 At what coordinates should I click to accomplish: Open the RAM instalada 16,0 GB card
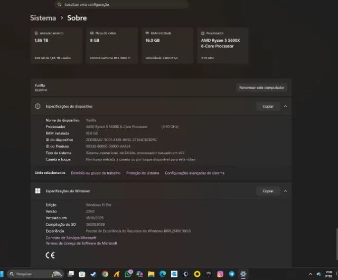(167, 46)
